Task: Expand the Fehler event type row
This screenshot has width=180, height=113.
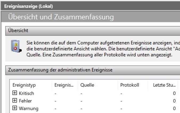Action: [15, 101]
